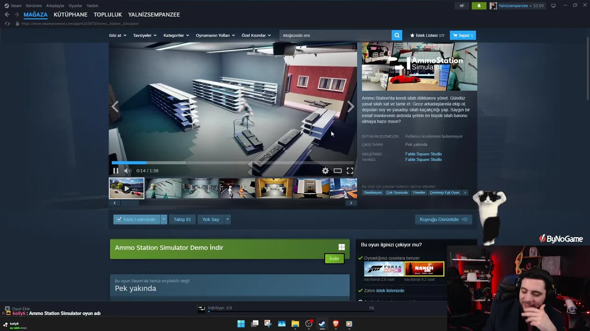The image size is (590, 331).
Task: Switch to the KÜTÜPHANE tab
Action: [71, 15]
